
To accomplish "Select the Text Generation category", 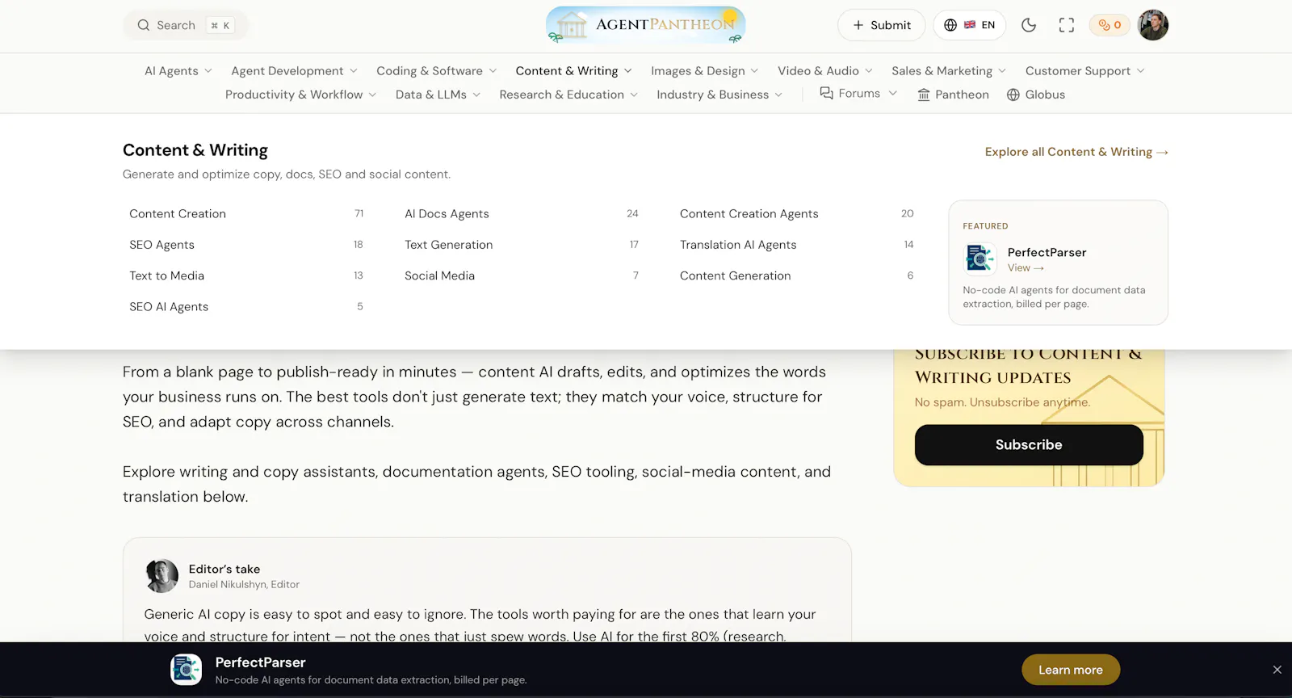I will coord(522,245).
